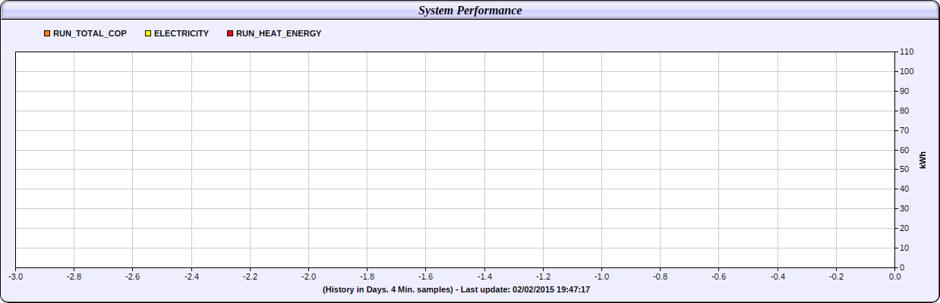The image size is (940, 303).
Task: Click the 20 y-axis tick label
Action: coord(904,228)
